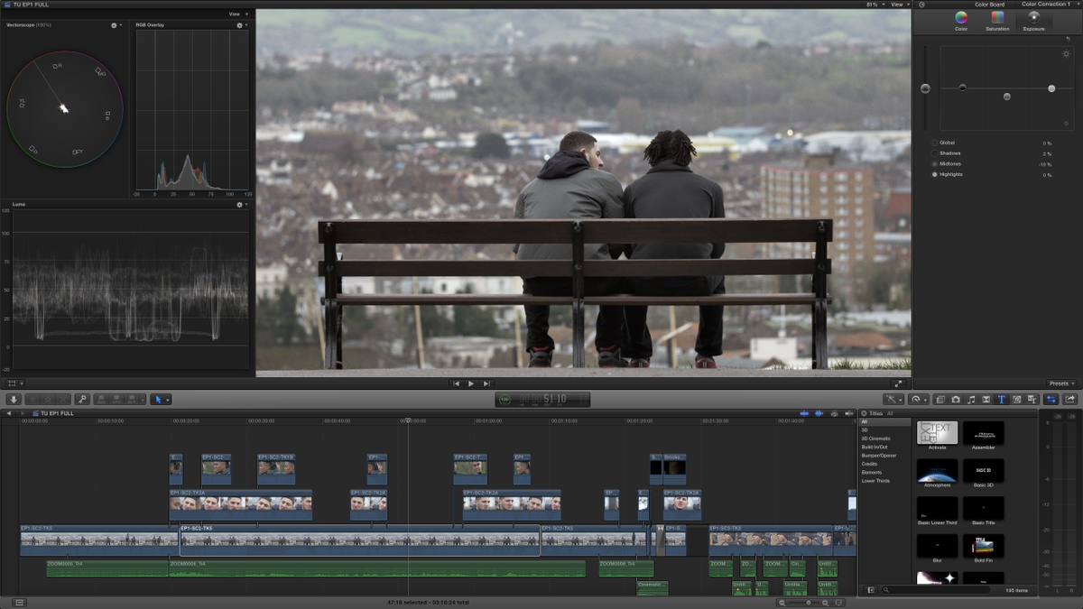Select the Shadows exposure puck
Image resolution: width=1083 pixels, height=609 pixels.
click(x=962, y=88)
